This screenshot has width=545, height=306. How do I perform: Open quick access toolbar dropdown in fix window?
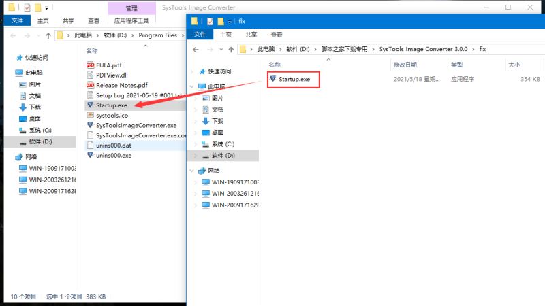230,22
